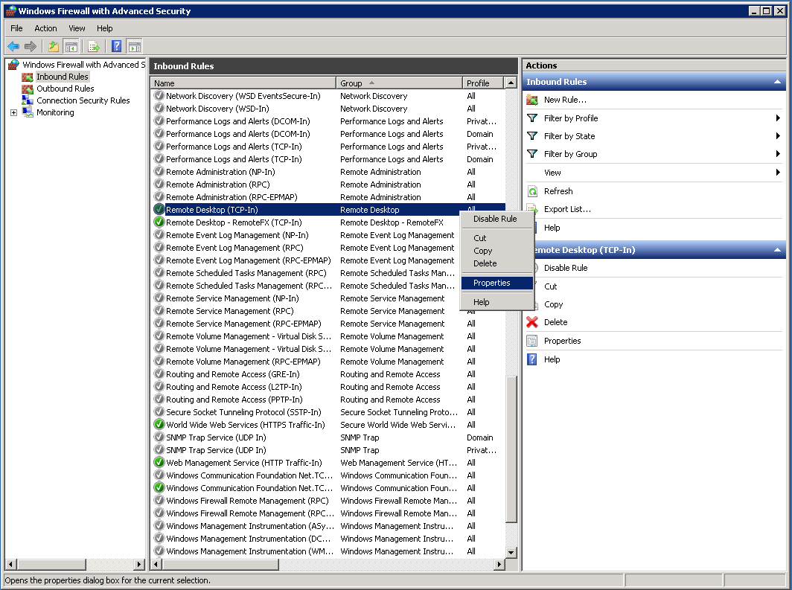Screen dimensions: 792x590
Task: Open the File menu
Action: [x=16, y=28]
